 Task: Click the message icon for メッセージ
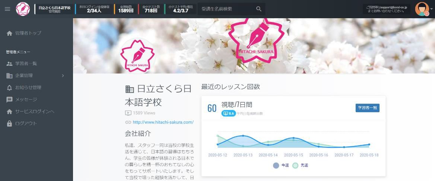tap(10, 100)
